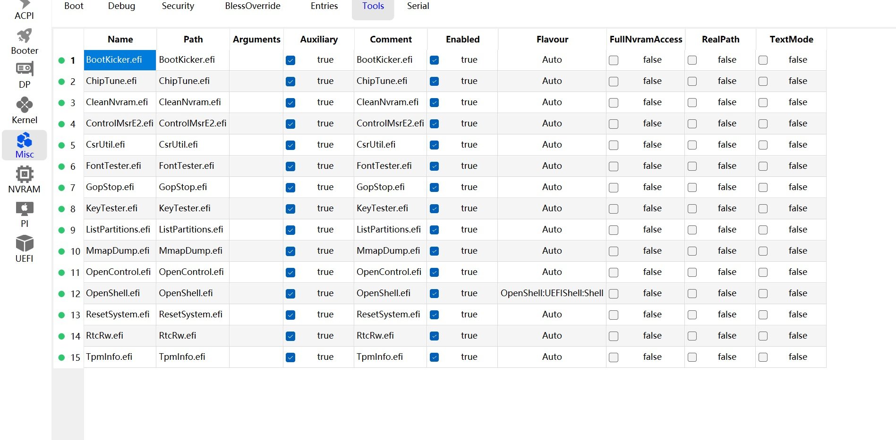
Task: Open the NVRAM chip icon
Action: (24, 174)
